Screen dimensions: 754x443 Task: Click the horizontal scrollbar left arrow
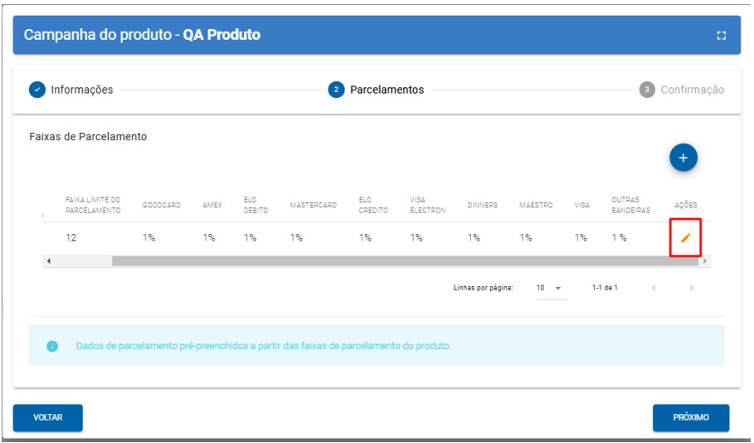point(48,261)
